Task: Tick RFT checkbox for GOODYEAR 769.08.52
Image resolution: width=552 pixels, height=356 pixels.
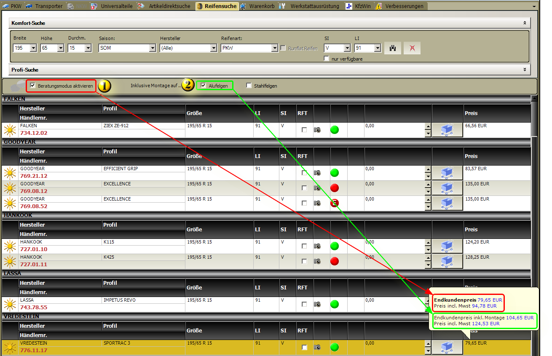Action: [304, 203]
